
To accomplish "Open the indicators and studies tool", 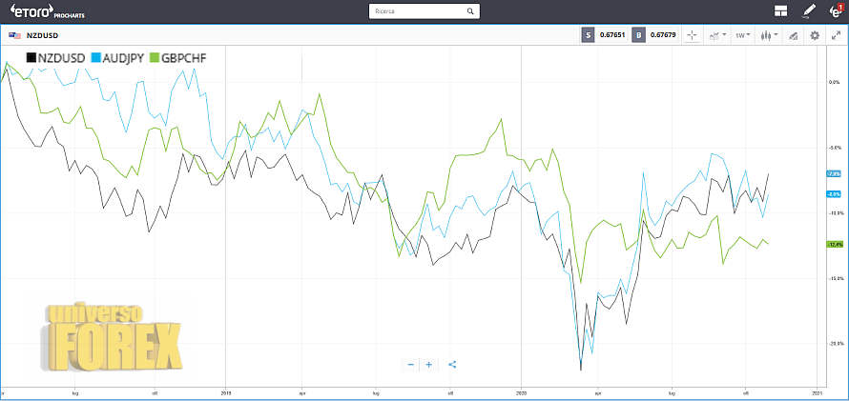I will (x=792, y=35).
